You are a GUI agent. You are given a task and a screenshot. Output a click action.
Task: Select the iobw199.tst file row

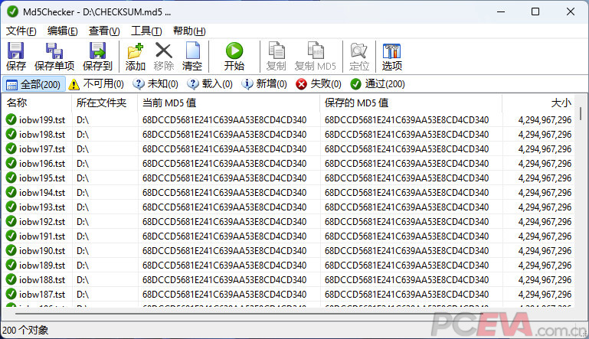point(41,119)
